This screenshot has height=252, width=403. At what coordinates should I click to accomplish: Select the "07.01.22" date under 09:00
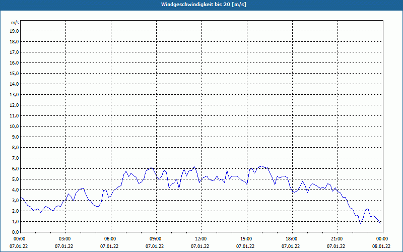click(155, 246)
